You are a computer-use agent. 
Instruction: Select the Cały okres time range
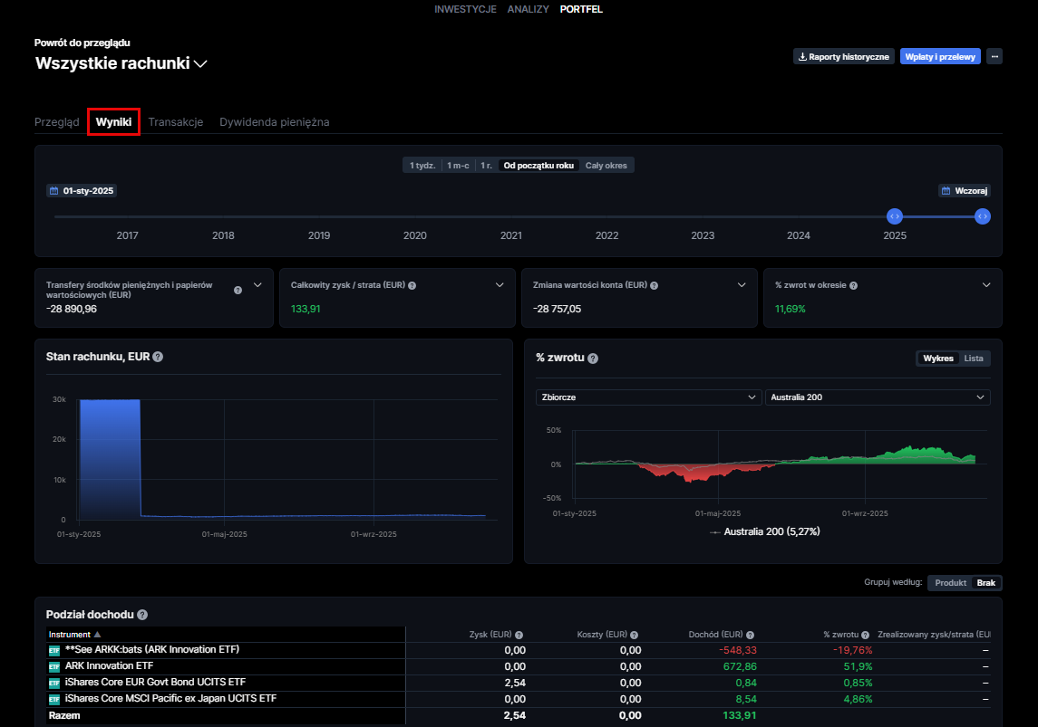click(x=606, y=166)
